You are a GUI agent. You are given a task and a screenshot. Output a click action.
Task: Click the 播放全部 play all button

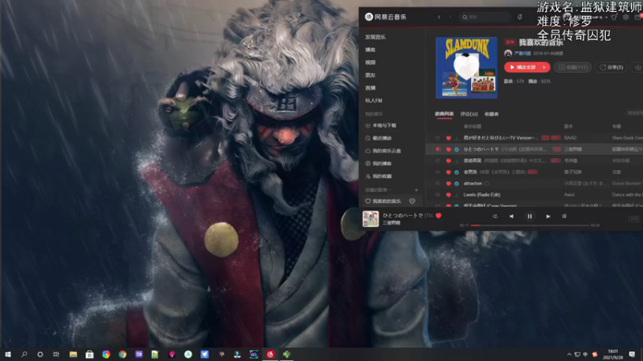point(522,67)
